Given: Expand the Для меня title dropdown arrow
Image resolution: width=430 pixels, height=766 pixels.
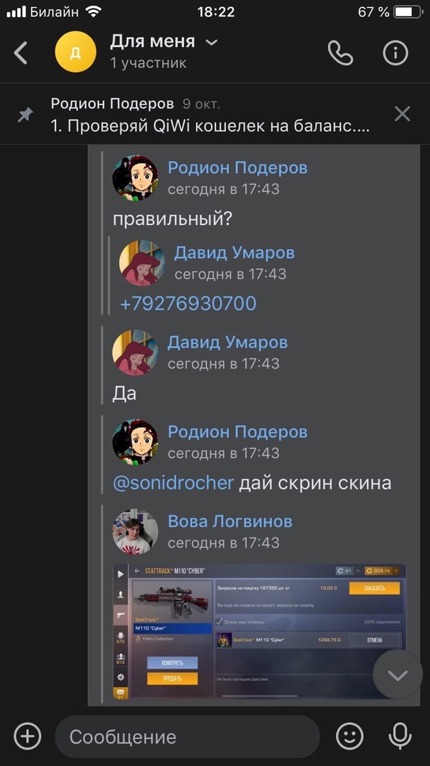Looking at the screenshot, I should [211, 43].
